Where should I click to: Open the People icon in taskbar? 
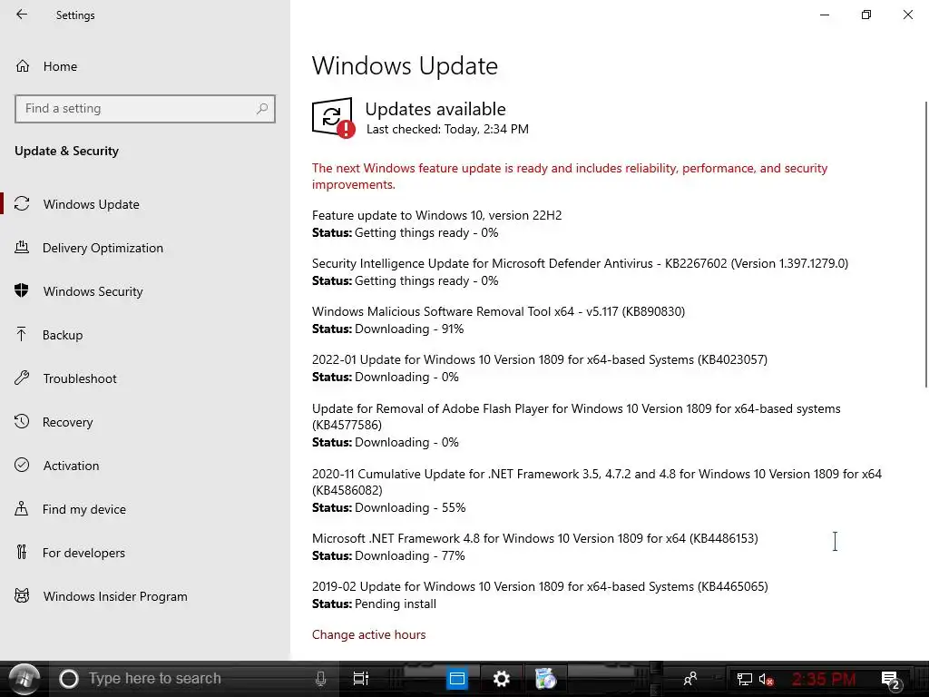689,679
